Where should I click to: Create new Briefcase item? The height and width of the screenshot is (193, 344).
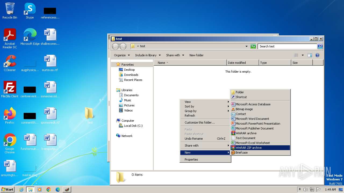[x=260, y=153]
